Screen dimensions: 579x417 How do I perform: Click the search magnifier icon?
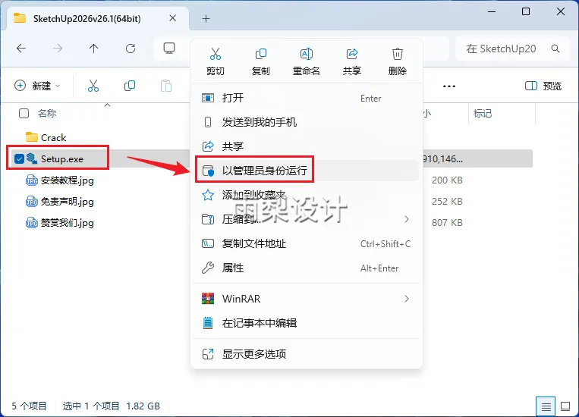point(555,49)
